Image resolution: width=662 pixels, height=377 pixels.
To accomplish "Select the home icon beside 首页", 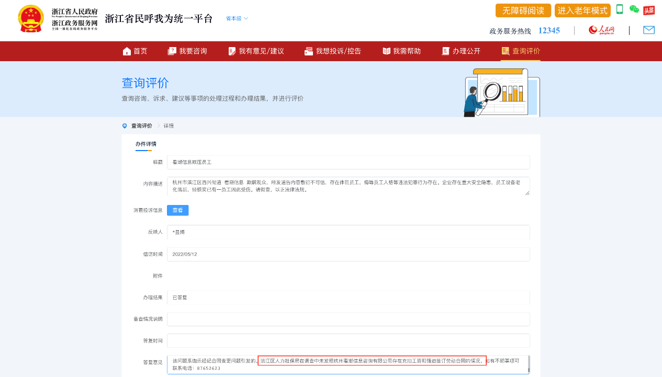I will (126, 51).
